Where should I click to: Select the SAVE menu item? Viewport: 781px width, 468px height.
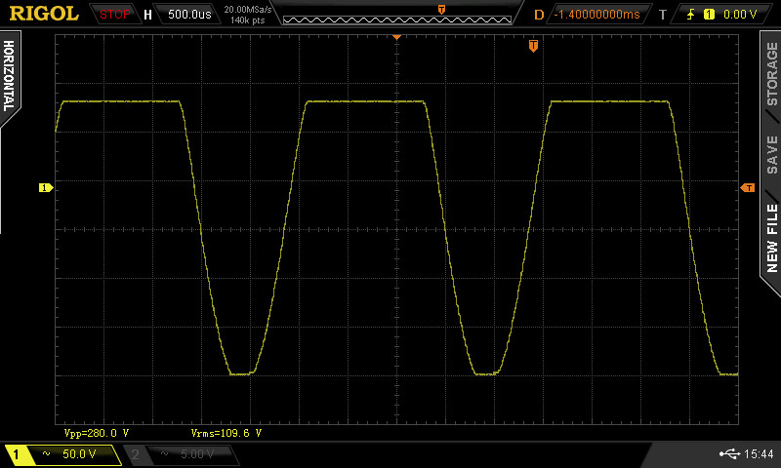tap(771, 155)
